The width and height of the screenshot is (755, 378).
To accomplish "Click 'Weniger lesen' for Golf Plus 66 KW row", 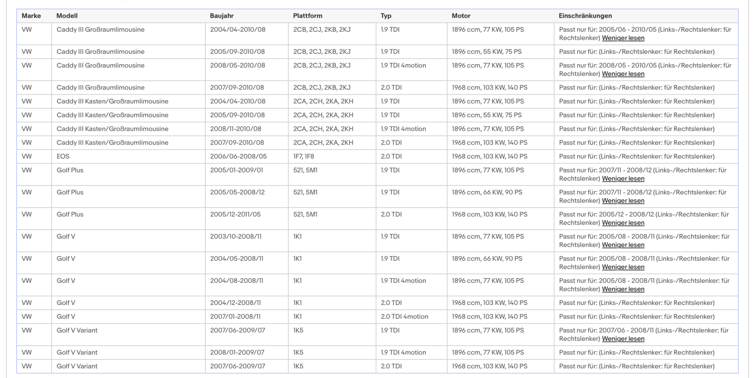I will pos(623,201).
